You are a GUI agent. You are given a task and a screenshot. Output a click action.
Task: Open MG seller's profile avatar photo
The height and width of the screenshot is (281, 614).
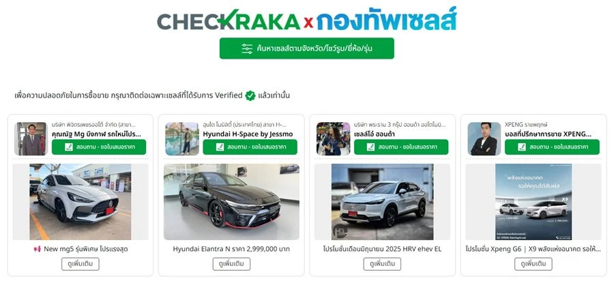pos(31,139)
